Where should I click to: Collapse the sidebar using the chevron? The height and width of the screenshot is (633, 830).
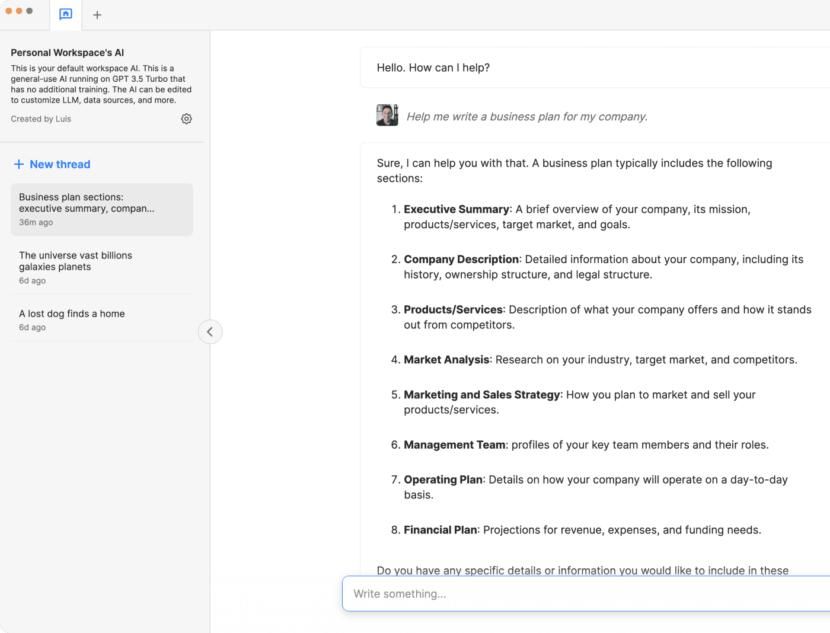click(210, 332)
